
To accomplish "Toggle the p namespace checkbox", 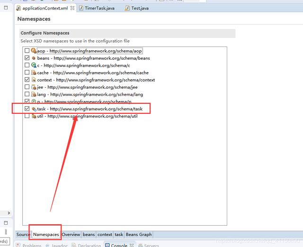I will tap(27, 101).
